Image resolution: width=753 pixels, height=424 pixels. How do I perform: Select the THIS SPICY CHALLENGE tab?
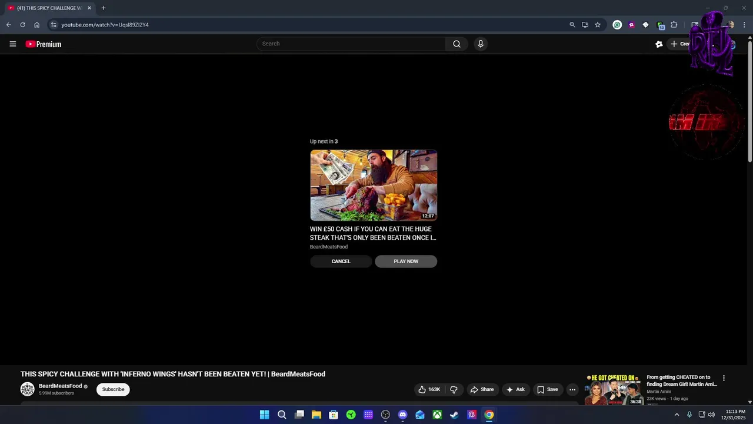(49, 8)
